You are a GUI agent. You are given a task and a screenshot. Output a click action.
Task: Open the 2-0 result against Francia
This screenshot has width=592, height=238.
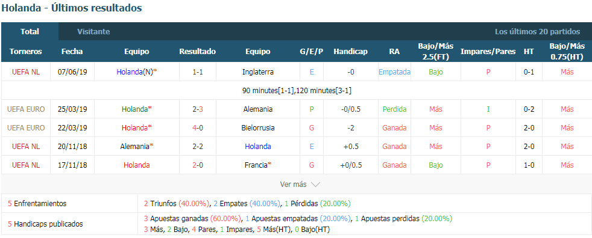click(x=198, y=165)
